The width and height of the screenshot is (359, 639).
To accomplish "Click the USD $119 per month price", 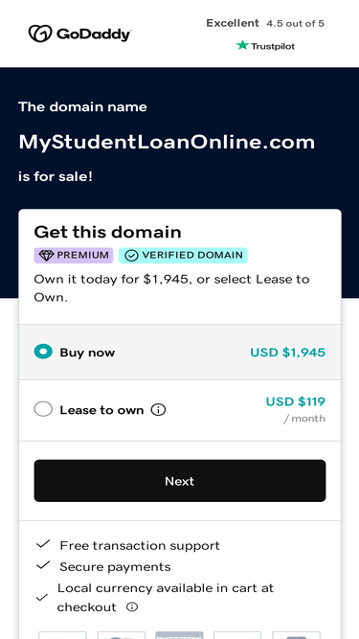I will coord(296,409).
